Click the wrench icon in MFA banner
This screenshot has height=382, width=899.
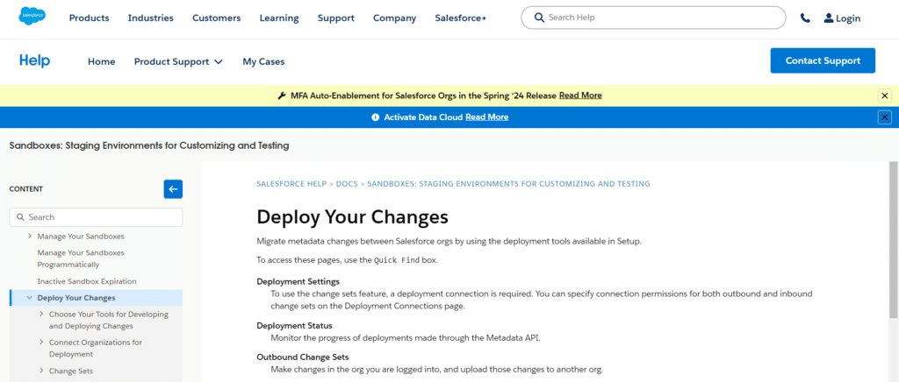point(282,95)
